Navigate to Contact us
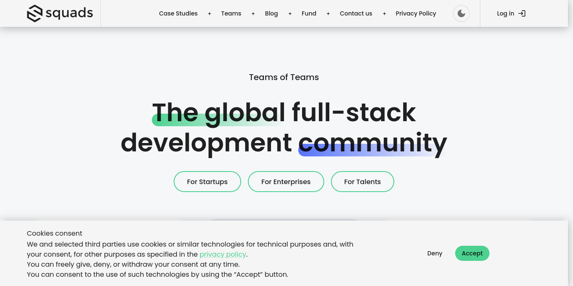The width and height of the screenshot is (573, 286). (356, 13)
